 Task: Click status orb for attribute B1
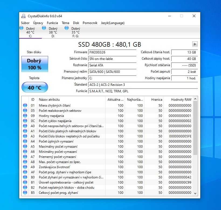click(25, 182)
